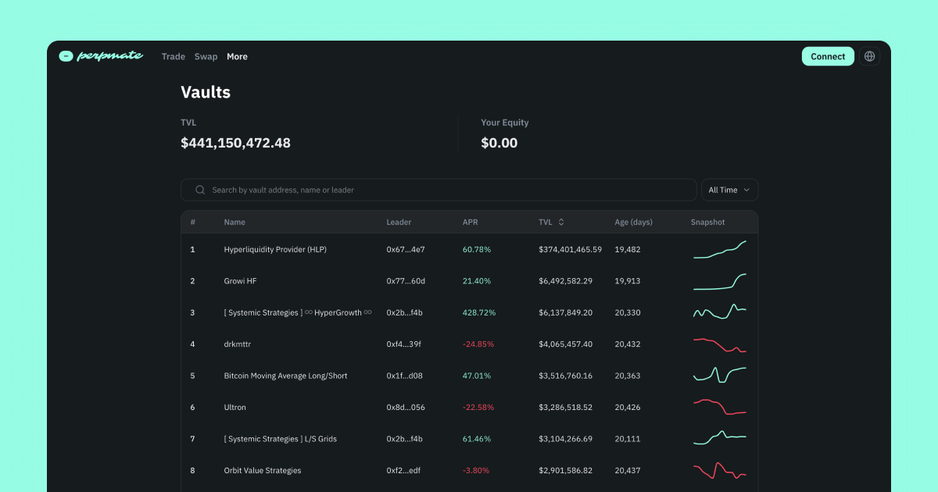Open the Ultron vault
Image resolution: width=938 pixels, height=492 pixels.
[x=234, y=407]
